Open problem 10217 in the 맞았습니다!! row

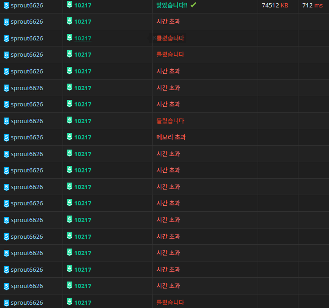click(83, 5)
